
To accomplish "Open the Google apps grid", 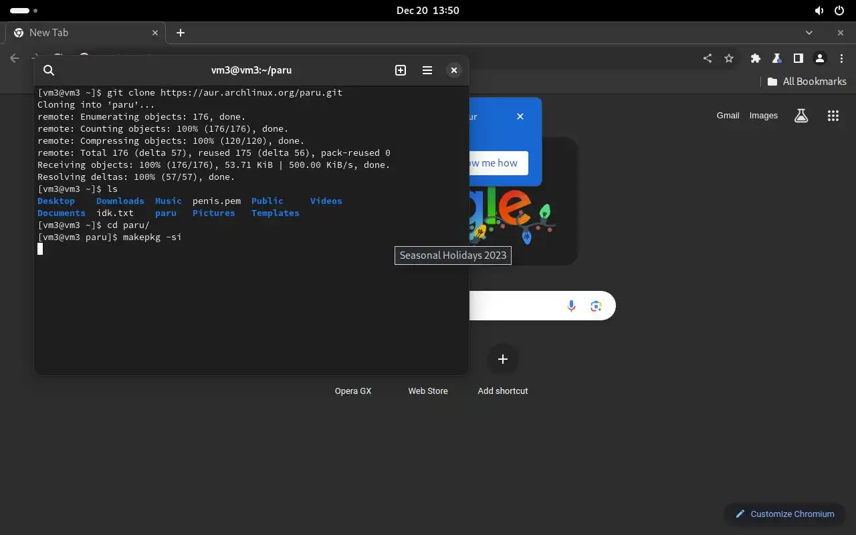I will point(833,116).
